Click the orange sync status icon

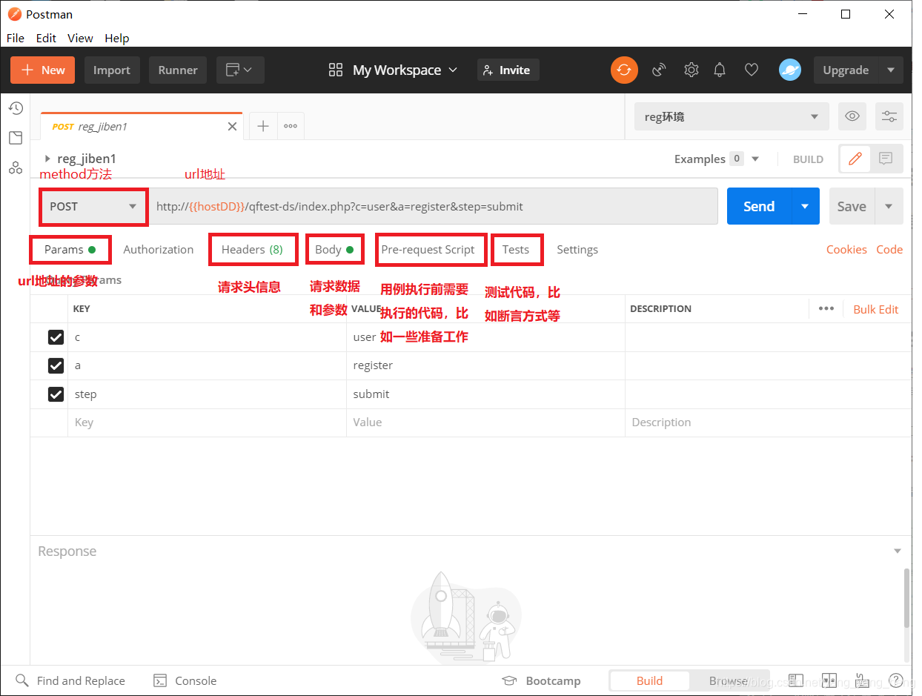pos(624,70)
